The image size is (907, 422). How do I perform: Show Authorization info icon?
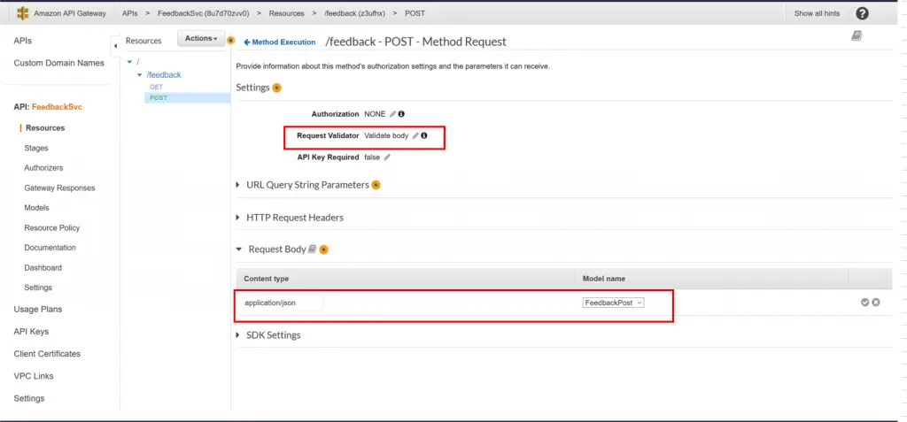[401, 114]
